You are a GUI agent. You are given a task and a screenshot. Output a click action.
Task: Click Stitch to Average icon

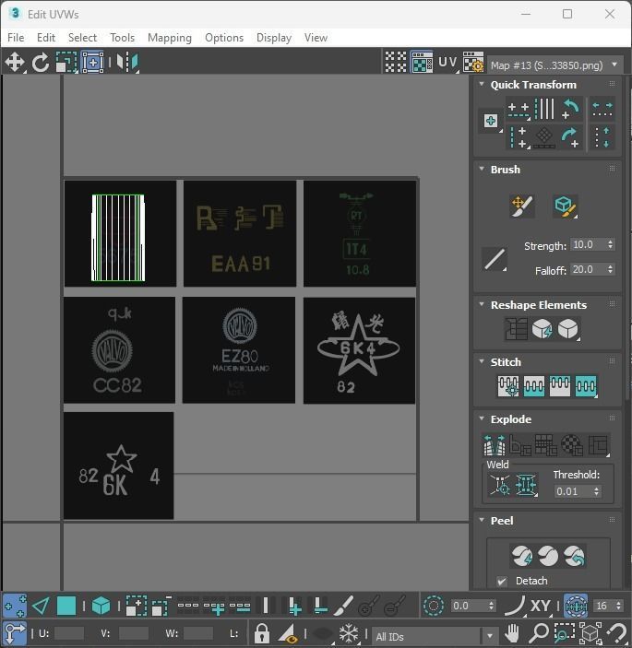point(533,386)
